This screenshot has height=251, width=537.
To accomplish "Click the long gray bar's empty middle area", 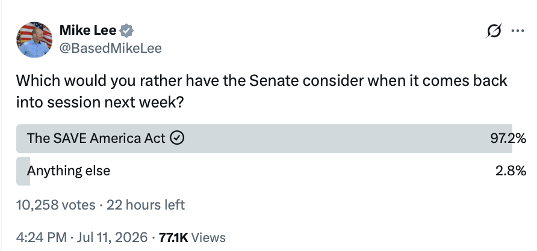I will click(x=336, y=138).
